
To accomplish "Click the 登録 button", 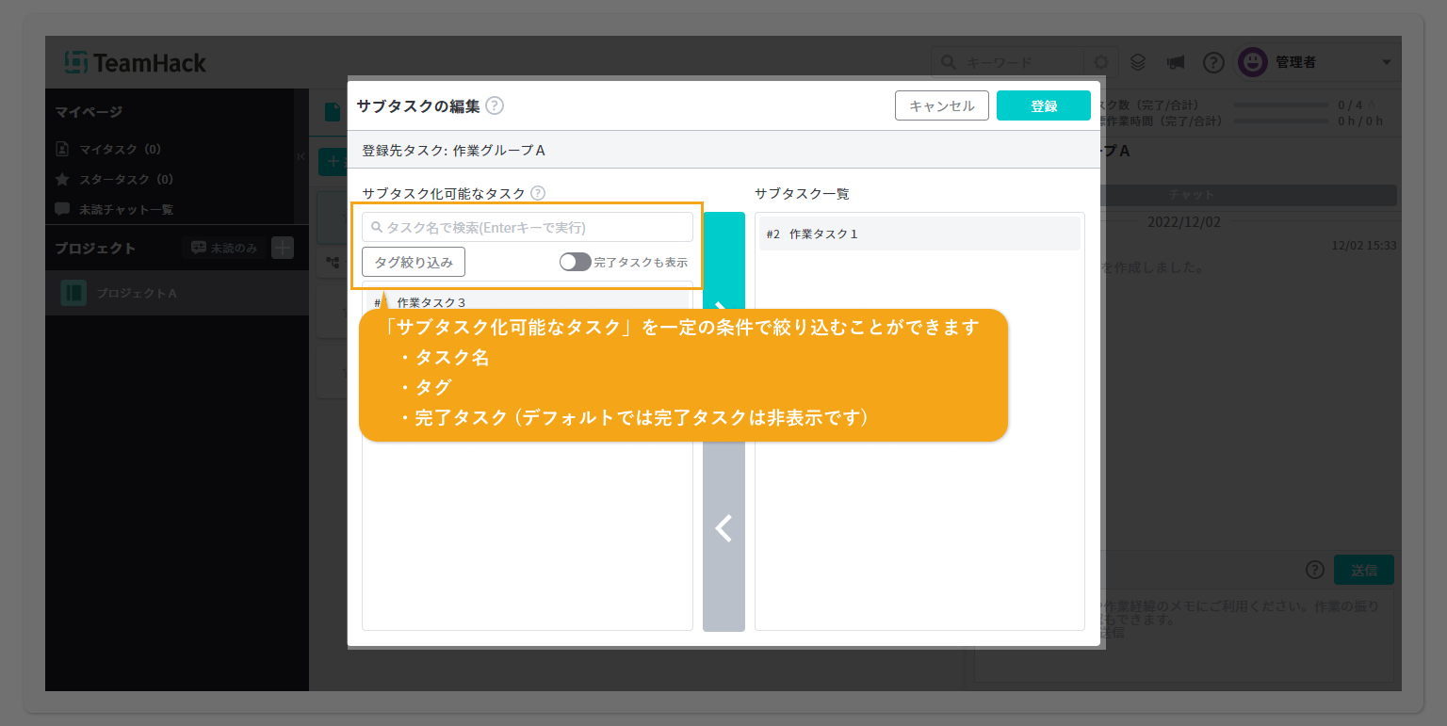I will [1043, 105].
